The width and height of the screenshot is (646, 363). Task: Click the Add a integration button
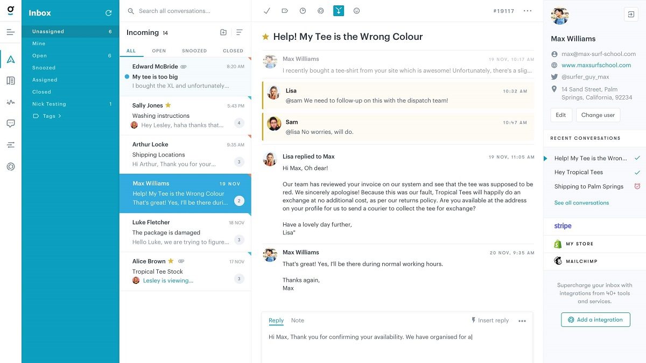(x=595, y=319)
